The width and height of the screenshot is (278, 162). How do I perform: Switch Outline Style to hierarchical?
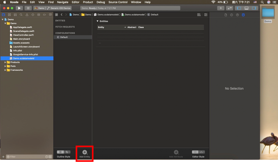(67, 152)
